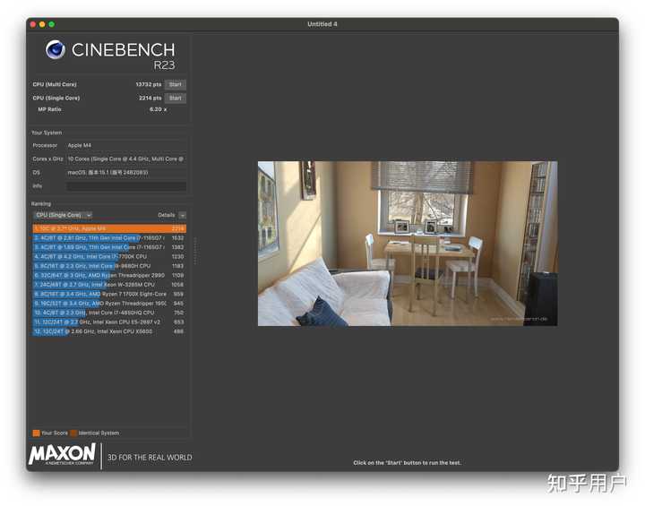
Task: Select the Intel Xeon E5-2697 v2 row
Action: [x=109, y=322]
